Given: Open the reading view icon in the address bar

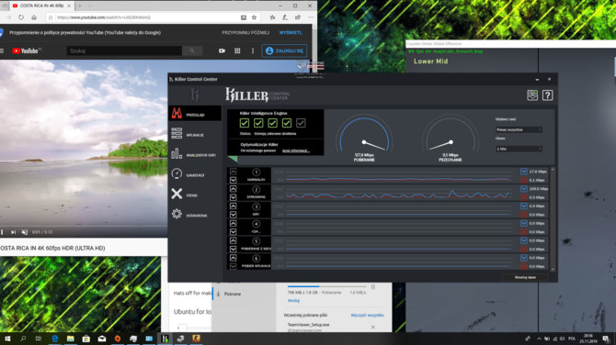Looking at the screenshot, I should point(244,17).
